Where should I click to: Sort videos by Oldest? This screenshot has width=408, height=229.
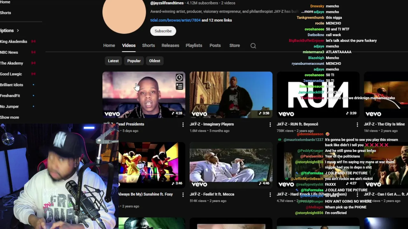155,61
